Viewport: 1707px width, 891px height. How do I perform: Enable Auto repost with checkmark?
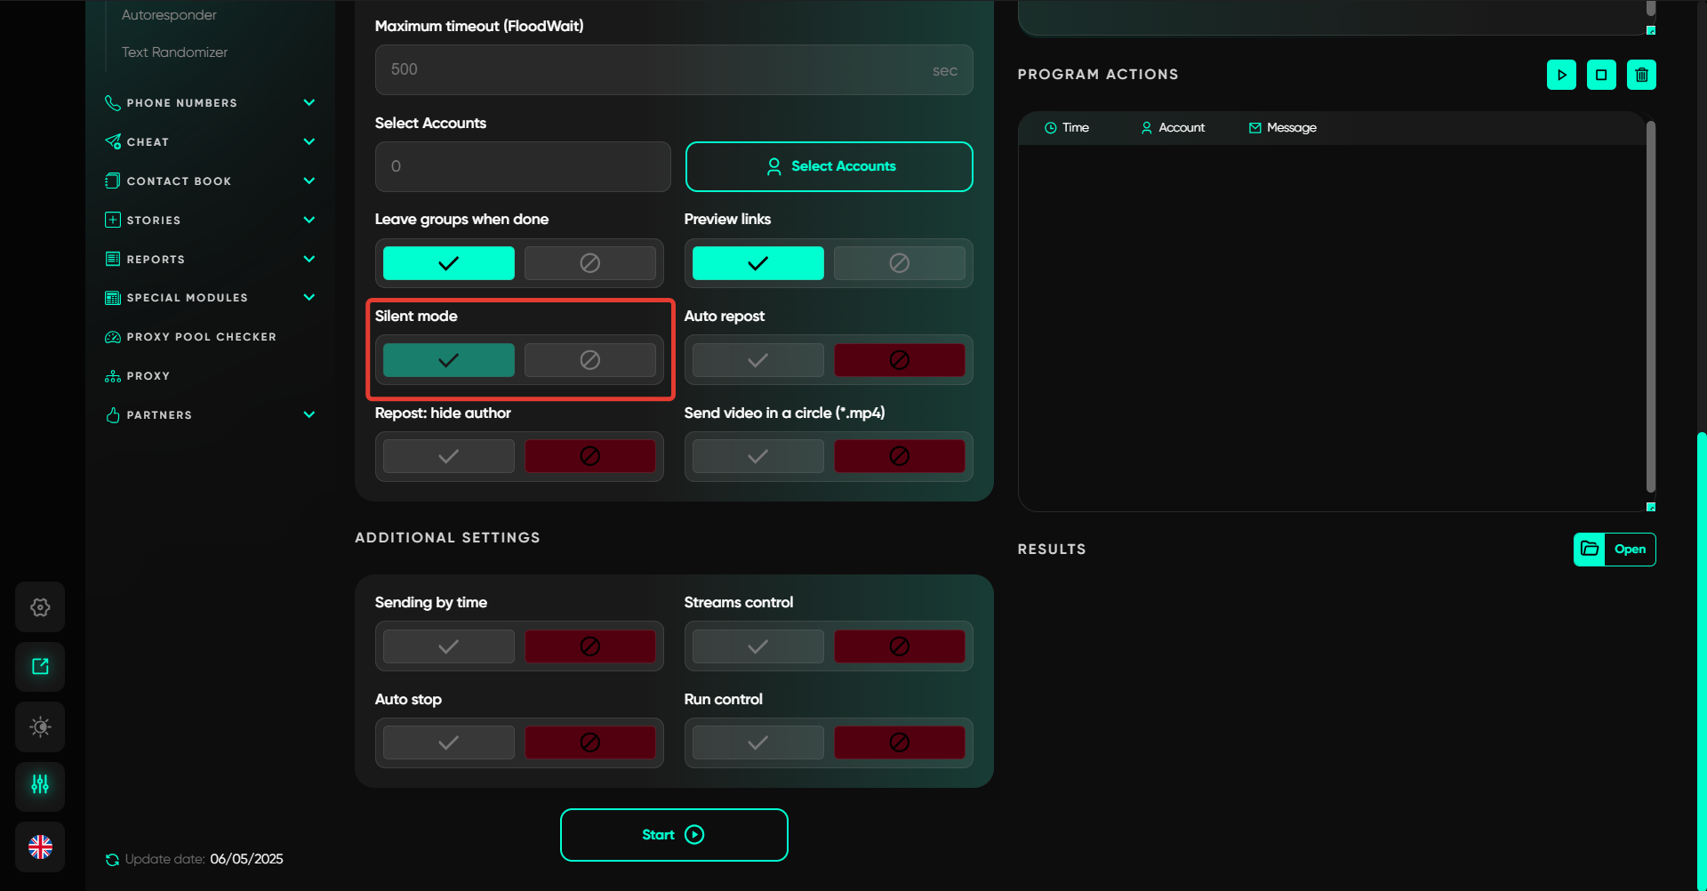[757, 360]
